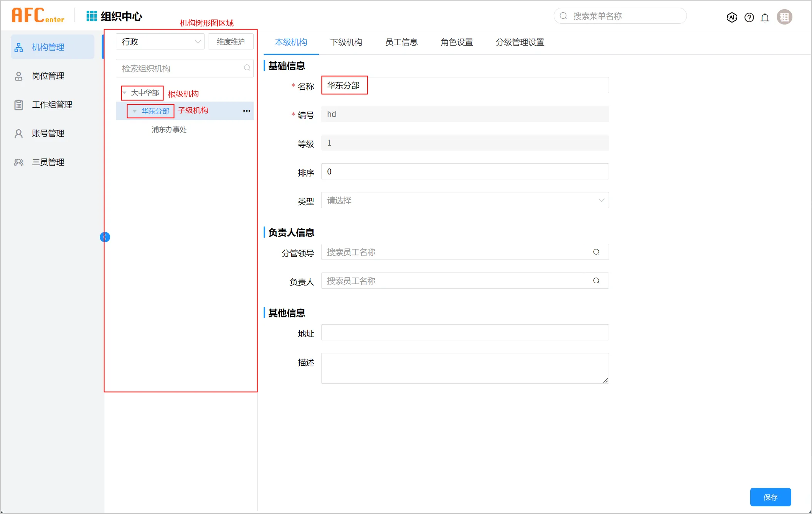The height and width of the screenshot is (514, 812).
Task: Open 岗位管理 in the sidebar
Action: (48, 76)
